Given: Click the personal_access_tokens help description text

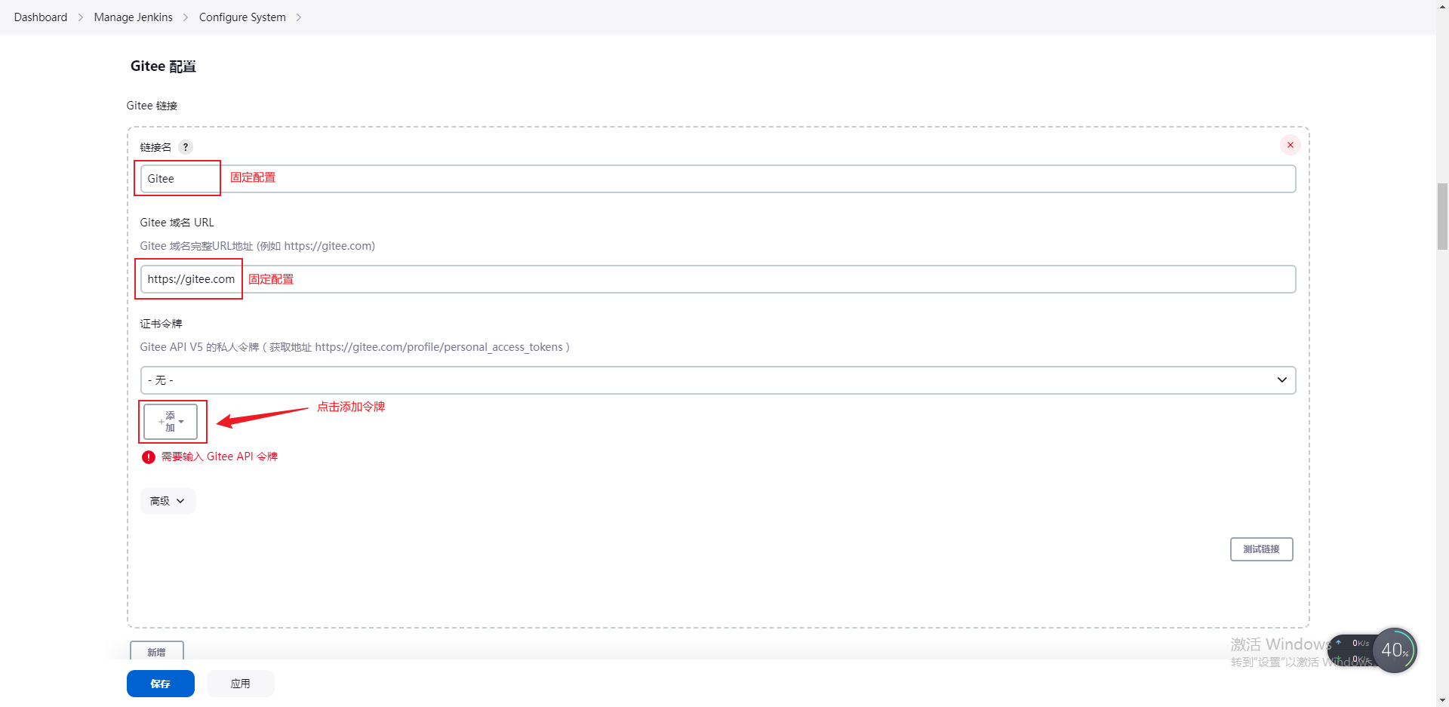Looking at the screenshot, I should click(x=355, y=347).
